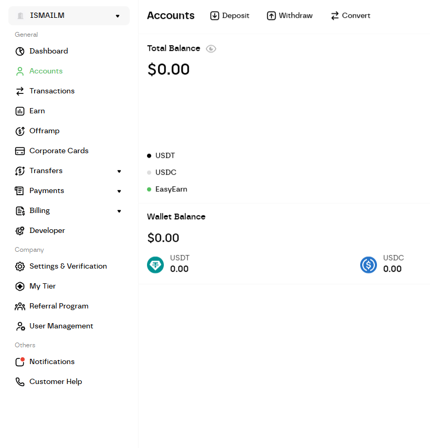Click the Wallet Balance $0.00 amount
This screenshot has width=430, height=448.
tap(163, 238)
